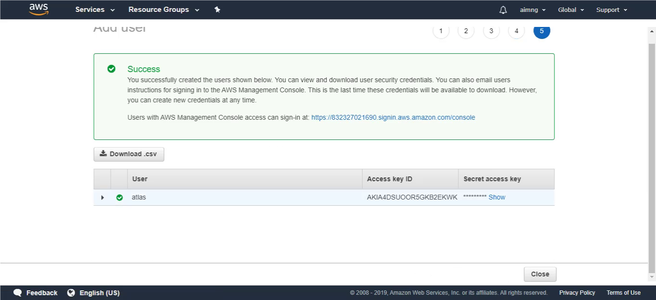Click the Success heading text
The image size is (656, 300).
pos(144,69)
